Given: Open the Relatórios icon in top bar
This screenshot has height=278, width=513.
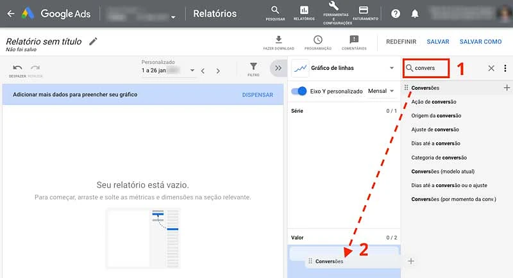Looking at the screenshot, I should (304, 13).
